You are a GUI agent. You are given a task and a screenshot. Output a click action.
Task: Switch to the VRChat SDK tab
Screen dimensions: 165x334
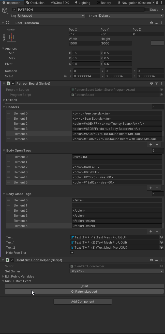pyautogui.click(x=60, y=3)
